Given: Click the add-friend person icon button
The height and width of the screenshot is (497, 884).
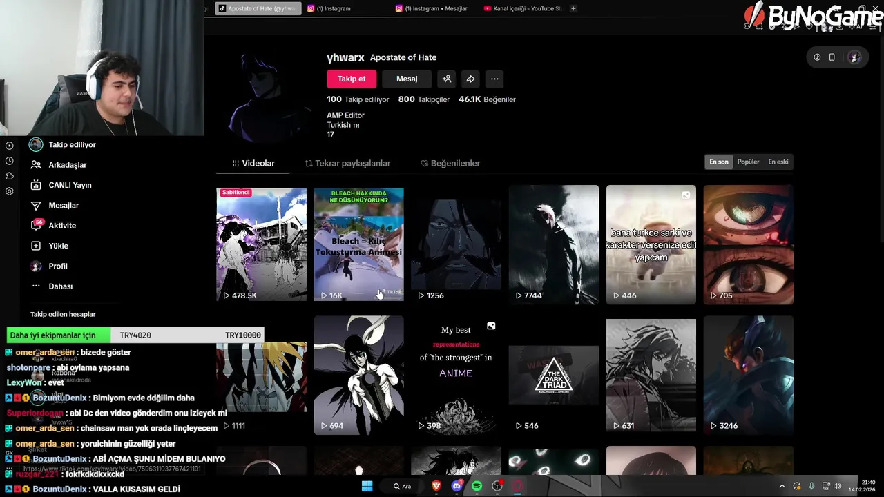Looking at the screenshot, I should (x=447, y=79).
